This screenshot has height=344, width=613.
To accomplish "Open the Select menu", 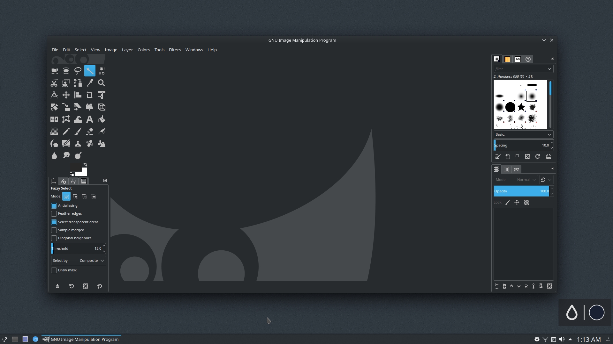I will [x=80, y=50].
